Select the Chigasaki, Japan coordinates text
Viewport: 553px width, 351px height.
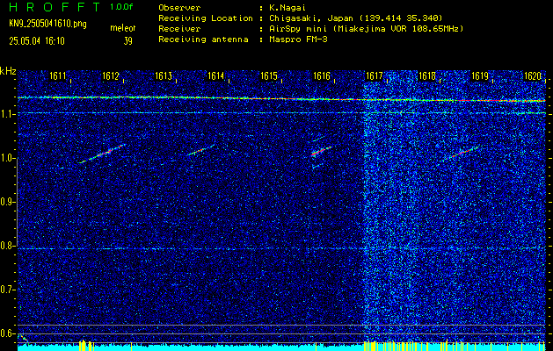(x=355, y=18)
